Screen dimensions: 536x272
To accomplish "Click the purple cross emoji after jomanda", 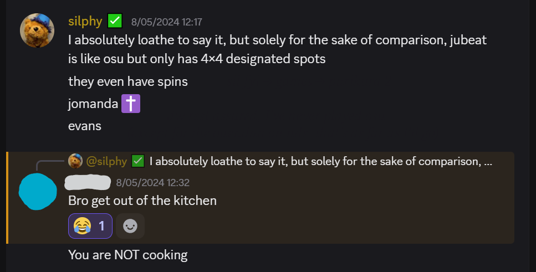I will click(131, 104).
